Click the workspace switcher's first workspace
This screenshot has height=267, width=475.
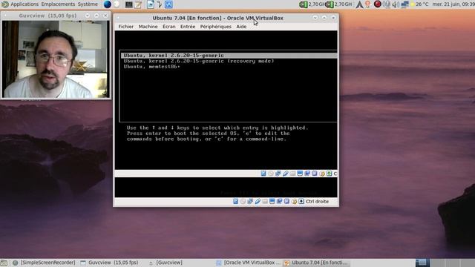coord(422,263)
